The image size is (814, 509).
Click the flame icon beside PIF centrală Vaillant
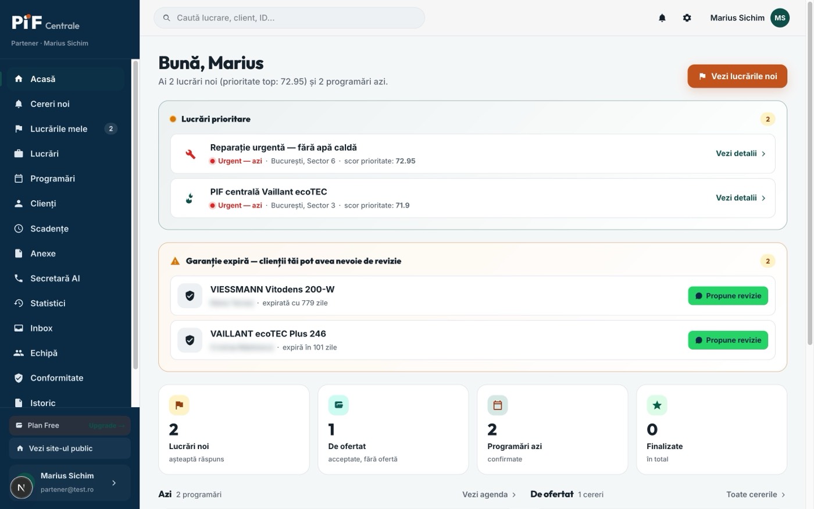tap(190, 198)
